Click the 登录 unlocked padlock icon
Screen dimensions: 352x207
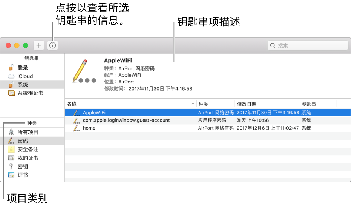(x=11, y=67)
